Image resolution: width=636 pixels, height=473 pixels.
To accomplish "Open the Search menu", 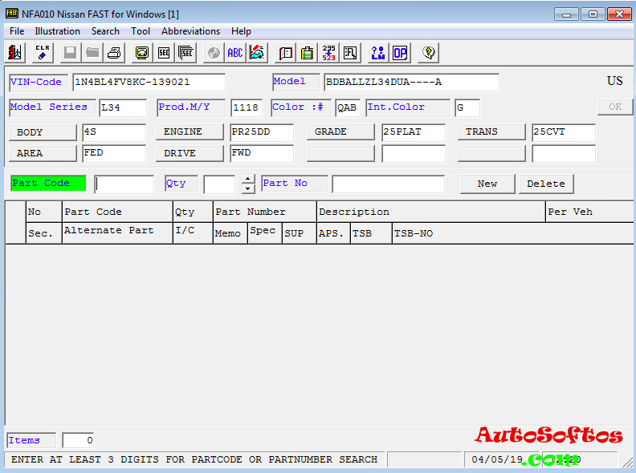I will (105, 31).
